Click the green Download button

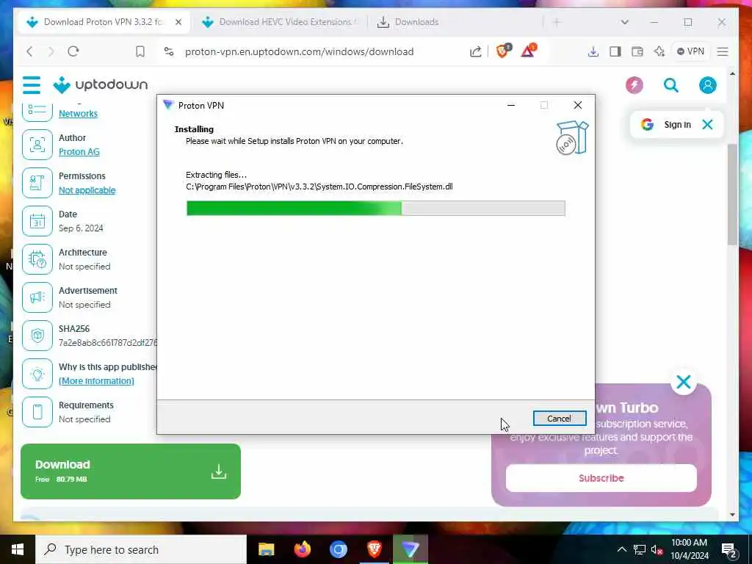[131, 471]
